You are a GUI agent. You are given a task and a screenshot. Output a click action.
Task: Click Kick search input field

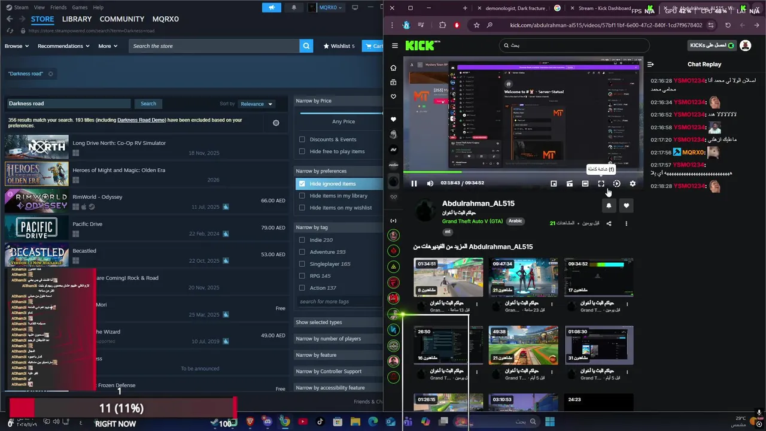574,45
